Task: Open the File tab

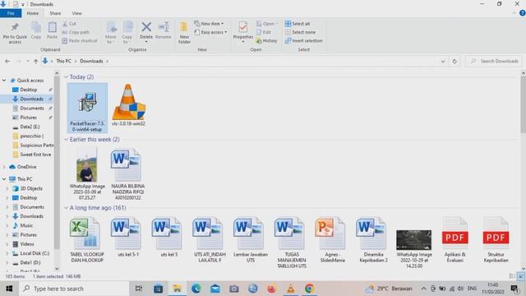Action: point(11,13)
